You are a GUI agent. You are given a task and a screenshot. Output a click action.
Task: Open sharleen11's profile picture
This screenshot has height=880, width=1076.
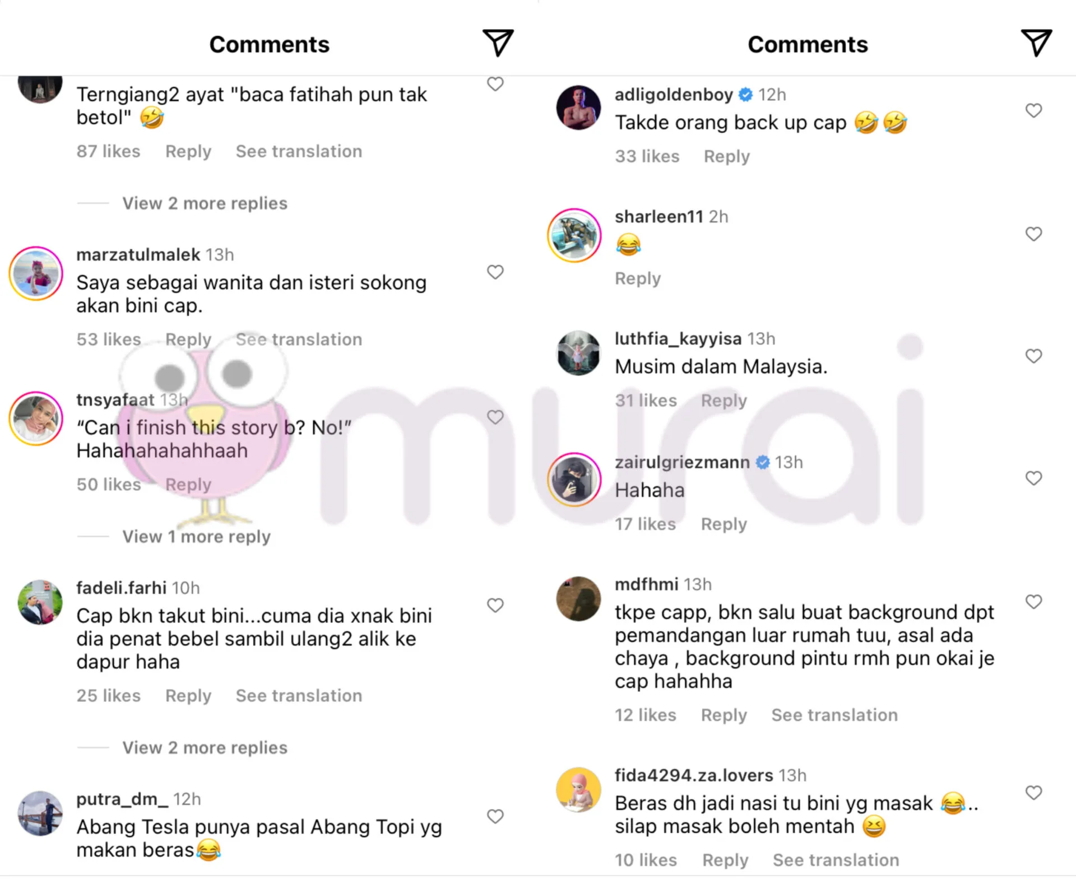(x=574, y=235)
